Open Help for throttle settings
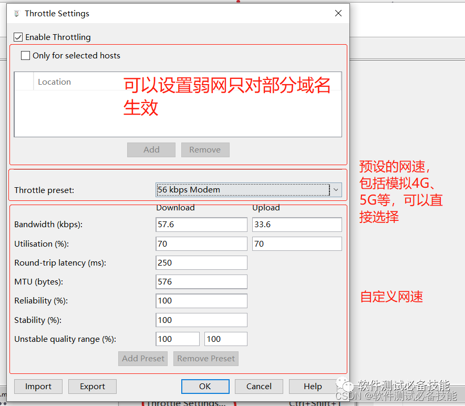The image size is (465, 406). [x=313, y=387]
